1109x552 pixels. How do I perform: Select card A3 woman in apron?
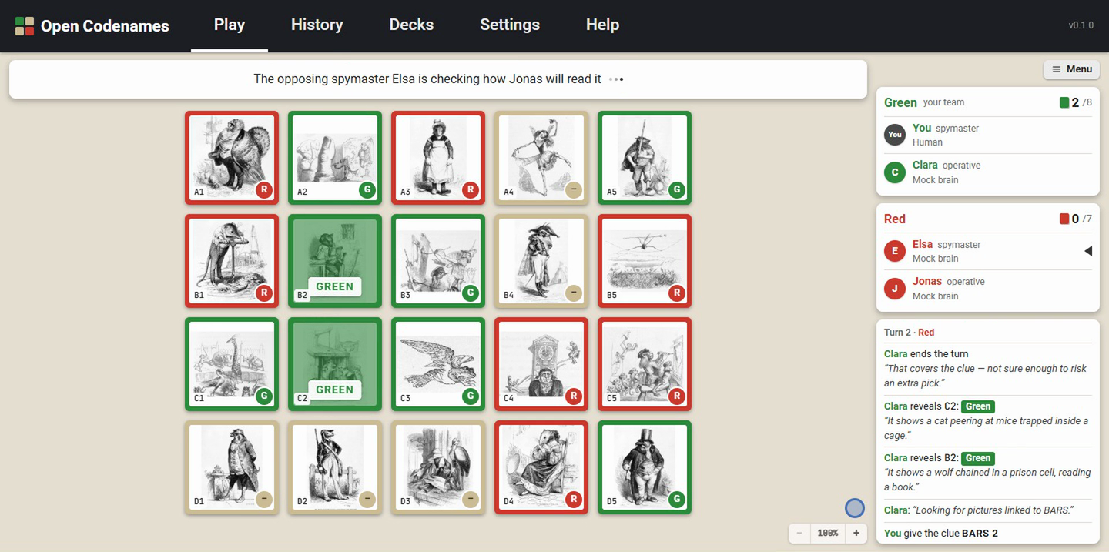point(438,158)
